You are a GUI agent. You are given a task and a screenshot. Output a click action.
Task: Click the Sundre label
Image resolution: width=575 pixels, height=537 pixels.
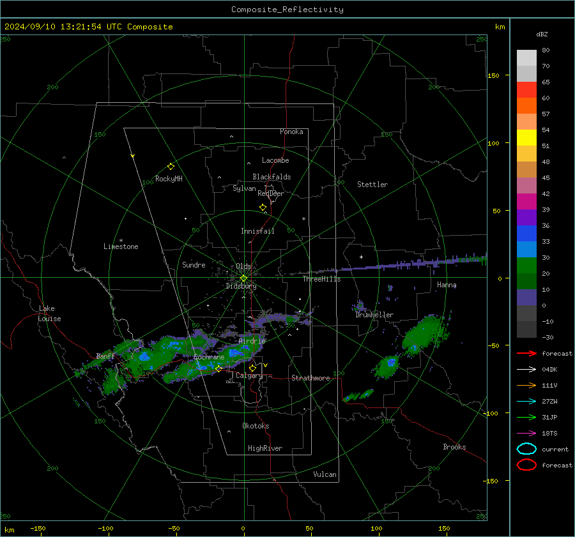pyautogui.click(x=194, y=265)
